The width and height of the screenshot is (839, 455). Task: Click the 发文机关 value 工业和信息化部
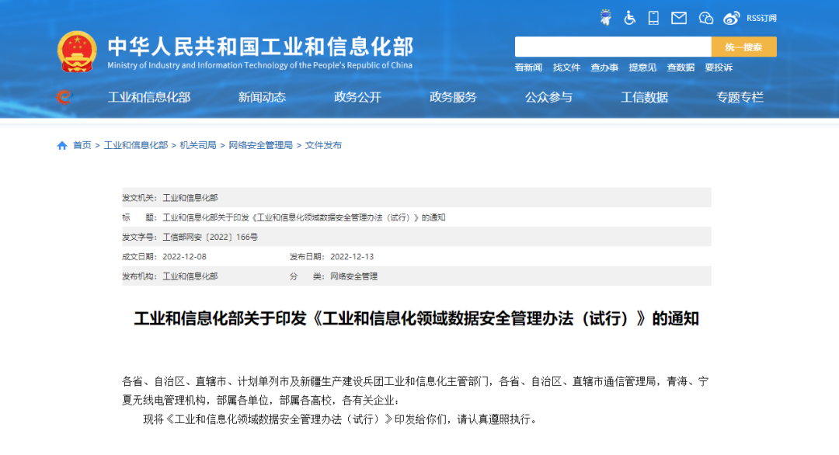point(190,198)
